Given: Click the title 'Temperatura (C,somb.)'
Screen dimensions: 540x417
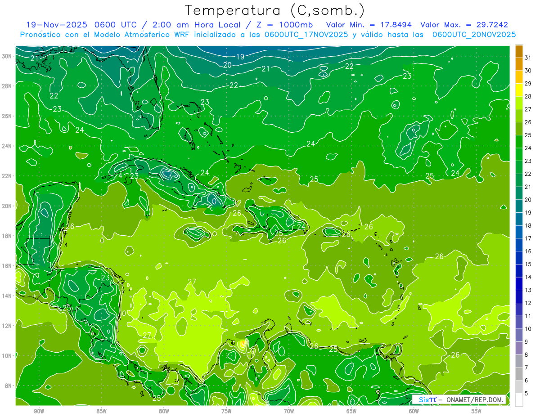Looking at the screenshot, I should (x=274, y=11).
